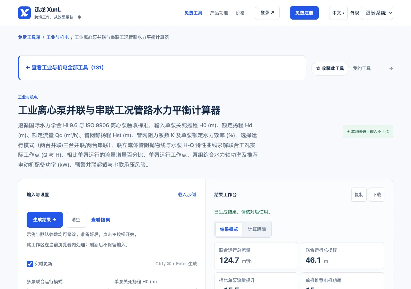Click the 载入示例 link
This screenshot has width=411, height=289.
pos(187,195)
